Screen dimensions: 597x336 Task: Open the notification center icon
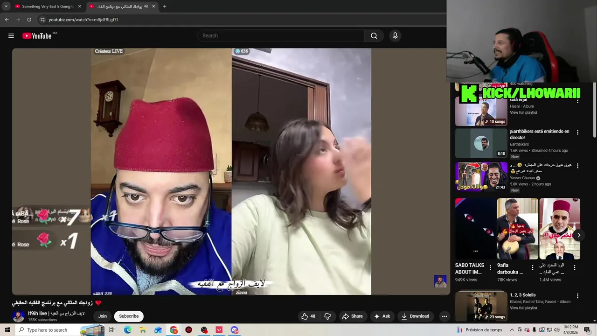pos(588,330)
